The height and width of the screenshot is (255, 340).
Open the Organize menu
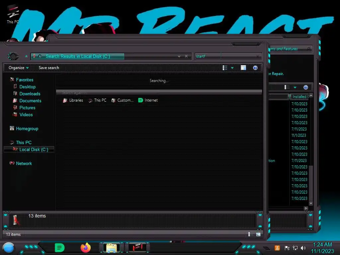tap(19, 68)
